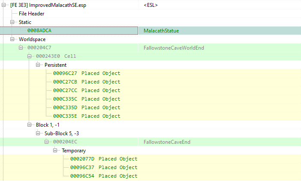Select the Persistent group label

pos(55,65)
